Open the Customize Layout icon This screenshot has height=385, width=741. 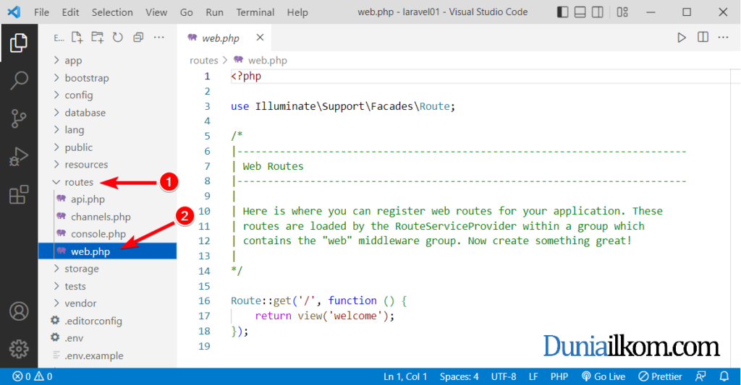click(622, 12)
